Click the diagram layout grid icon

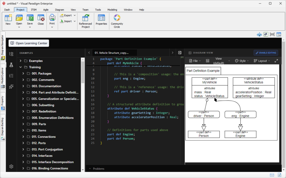click(x=208, y=61)
